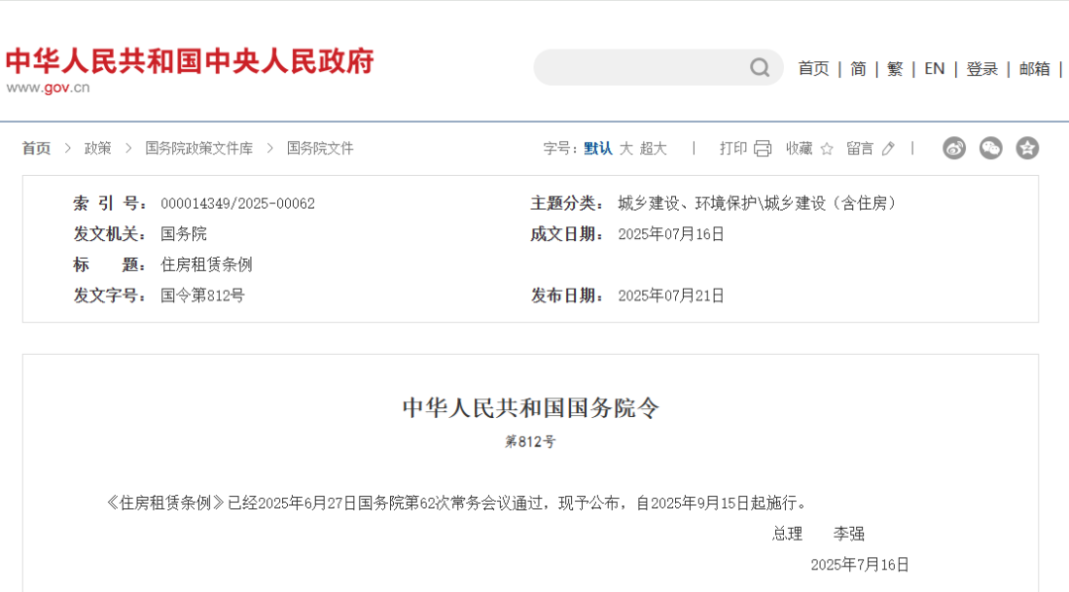
Task: Click the 收藏 favorite text
Action: coord(799,148)
